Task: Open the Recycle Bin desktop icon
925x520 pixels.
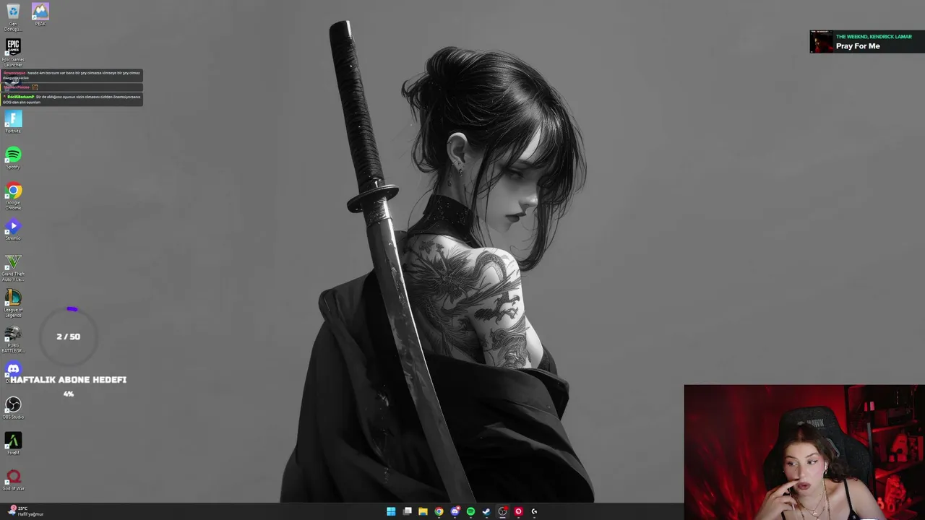Action: 13,17
